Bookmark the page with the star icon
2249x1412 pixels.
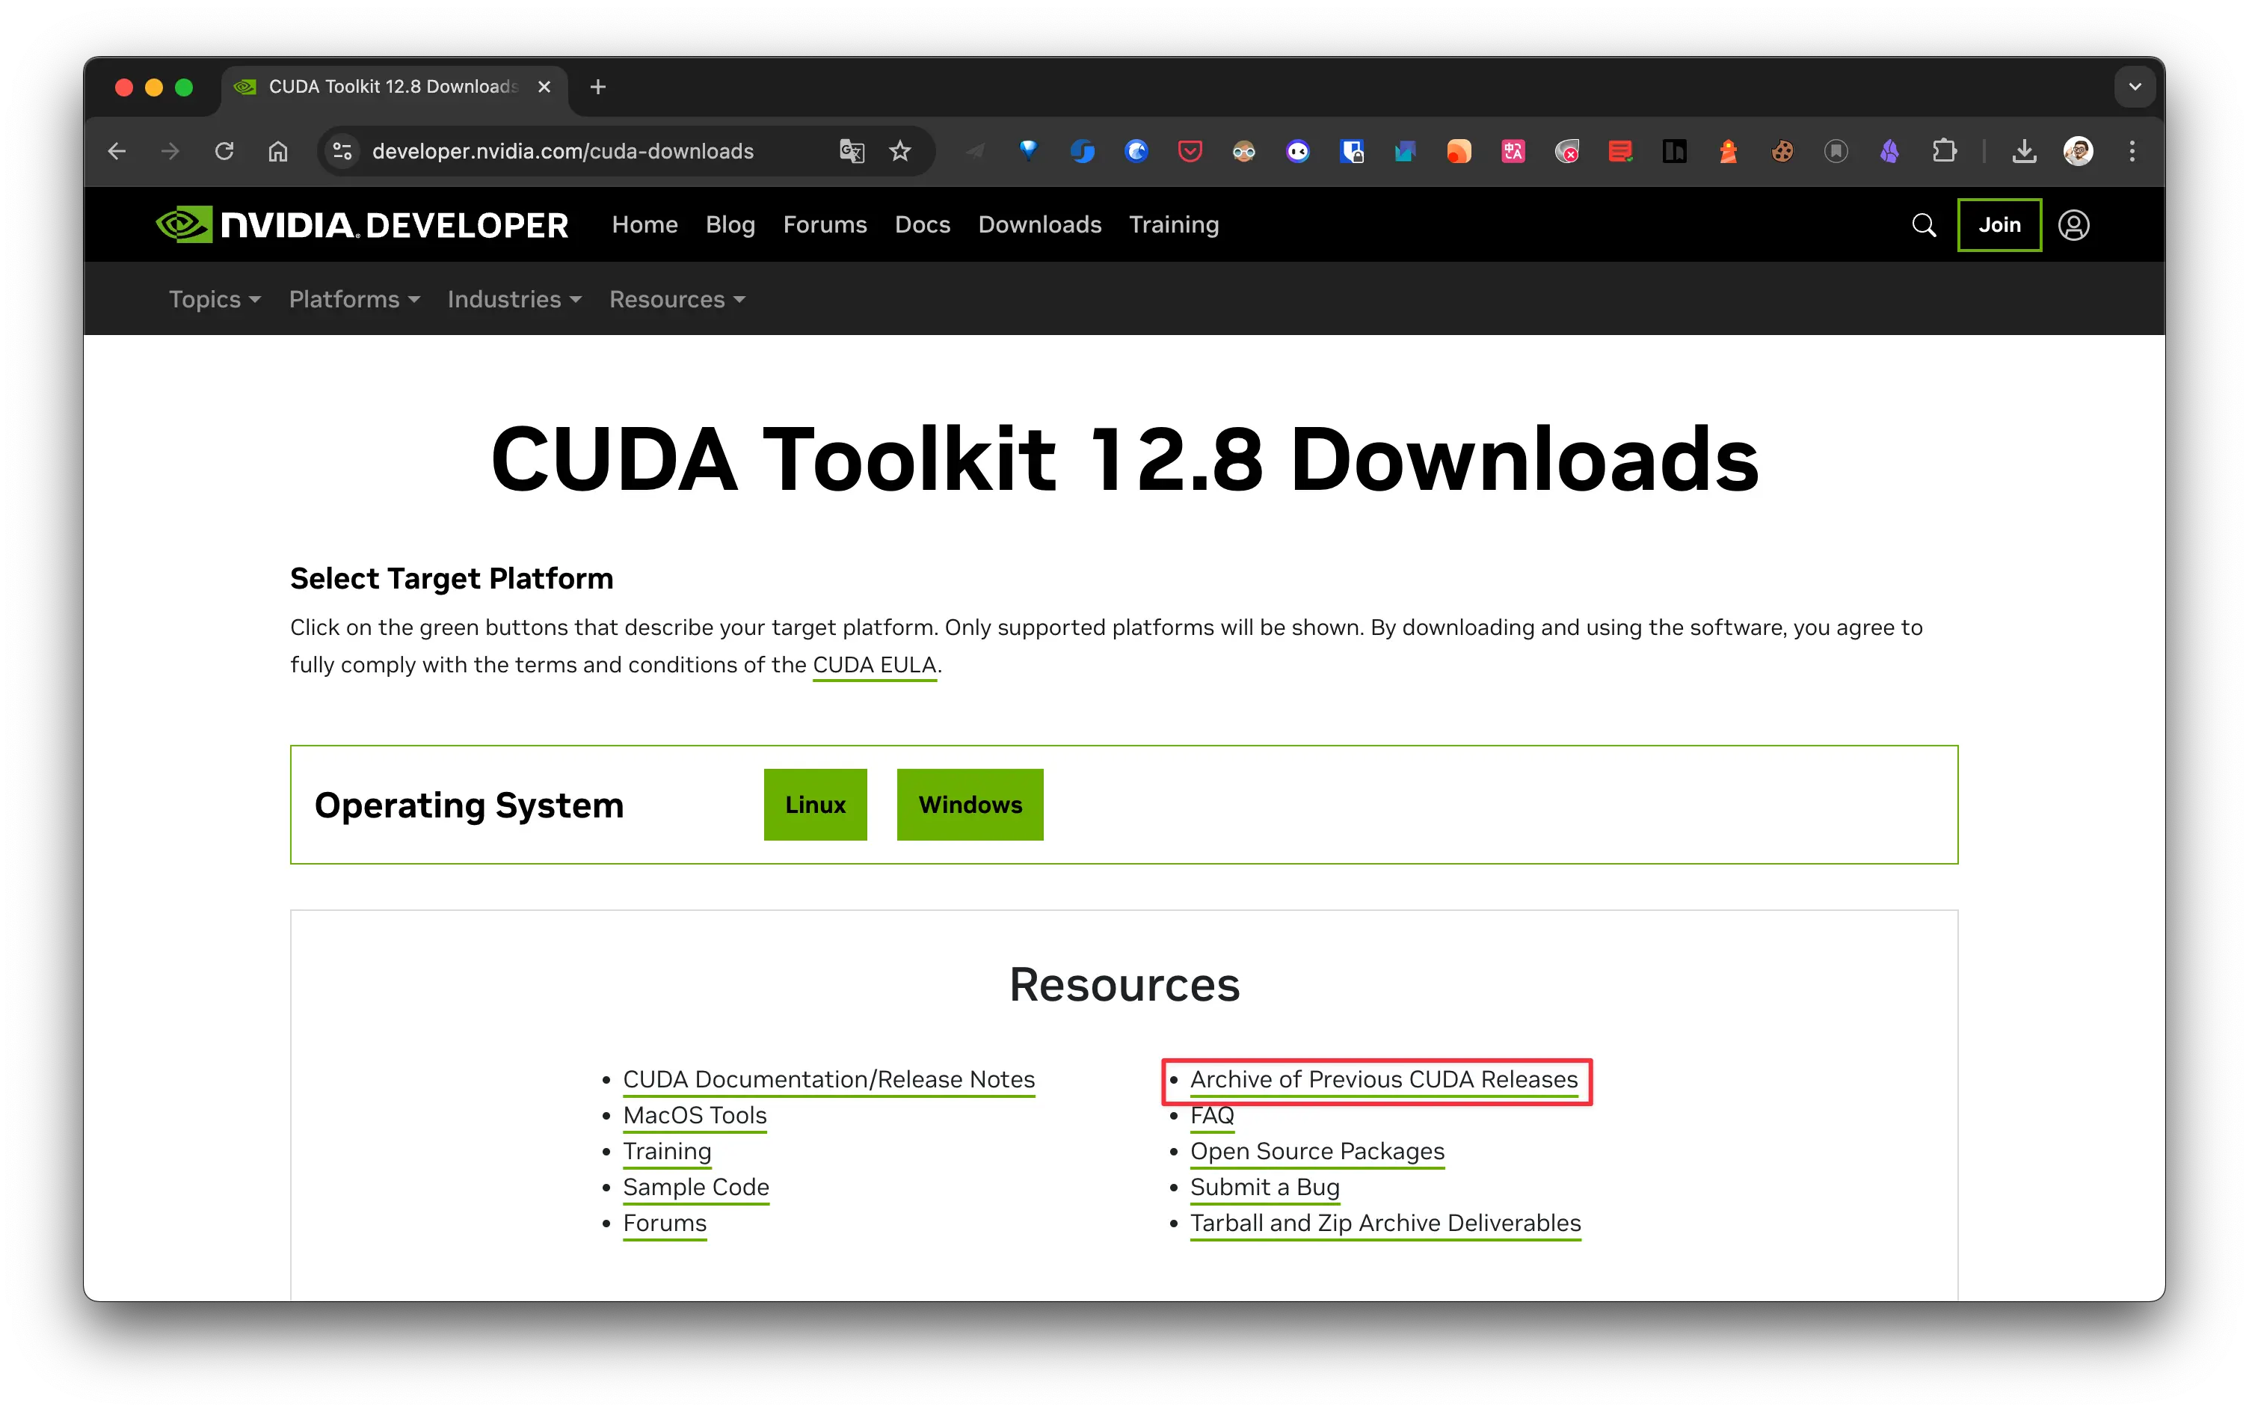[900, 151]
